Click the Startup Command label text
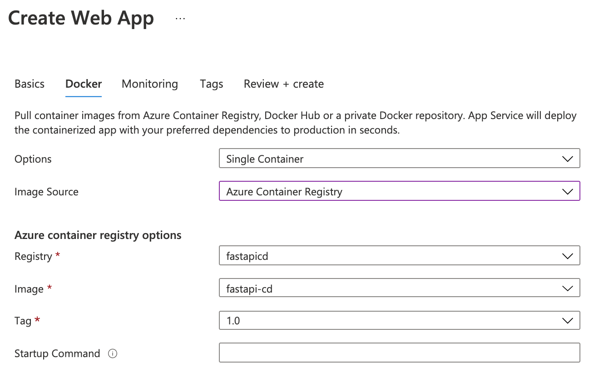The image size is (594, 378). click(57, 353)
